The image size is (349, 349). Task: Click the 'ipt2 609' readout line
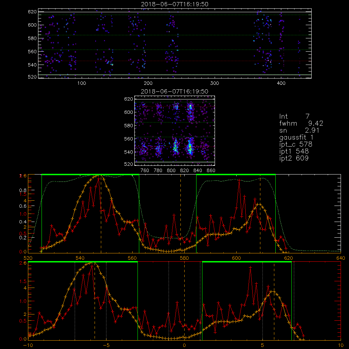pyautogui.click(x=294, y=158)
